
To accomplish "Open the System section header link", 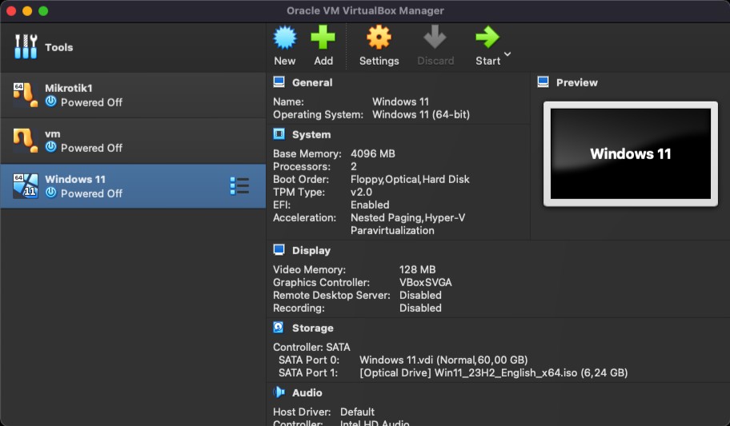I will tap(311, 134).
